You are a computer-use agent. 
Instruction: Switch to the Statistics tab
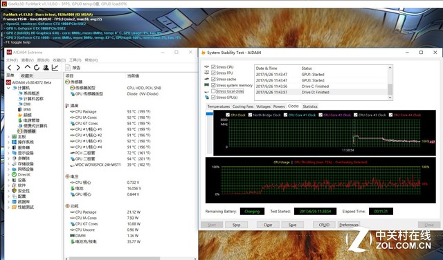click(310, 106)
